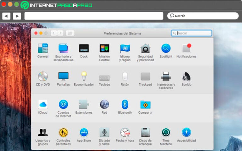Close the Preferencias del Sistema window
Image resolution: width=242 pixels, height=151 pixels.
[x=36, y=33]
